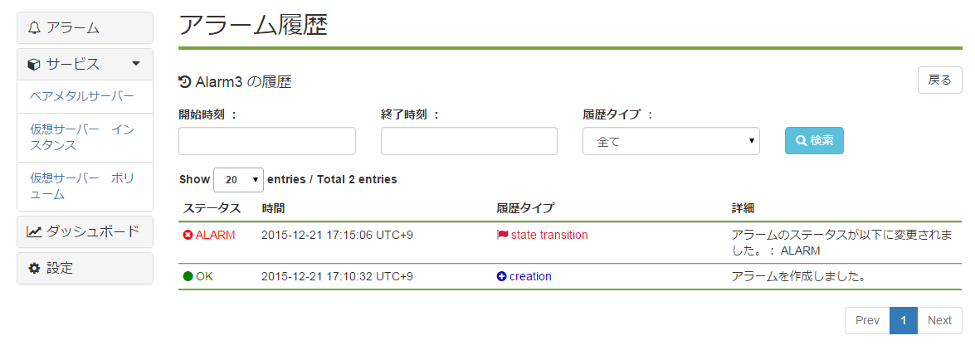Click the green OK status circle
This screenshot has height=355, width=975.
[188, 277]
